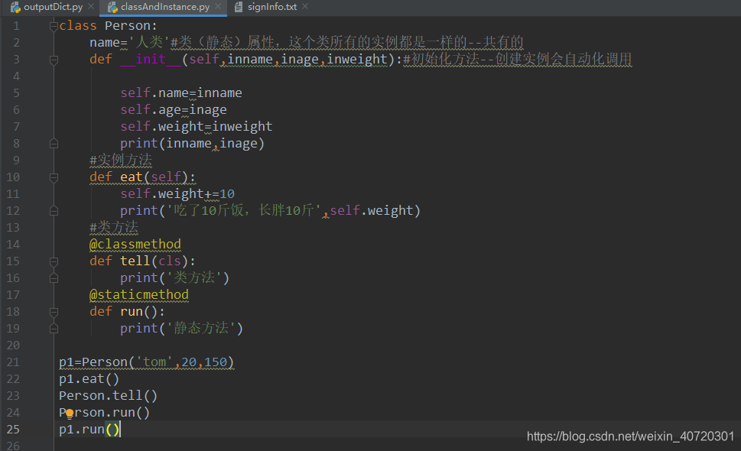Image resolution: width=741 pixels, height=451 pixels.
Task: Click the '@classmethod' decorator
Action: 135,244
